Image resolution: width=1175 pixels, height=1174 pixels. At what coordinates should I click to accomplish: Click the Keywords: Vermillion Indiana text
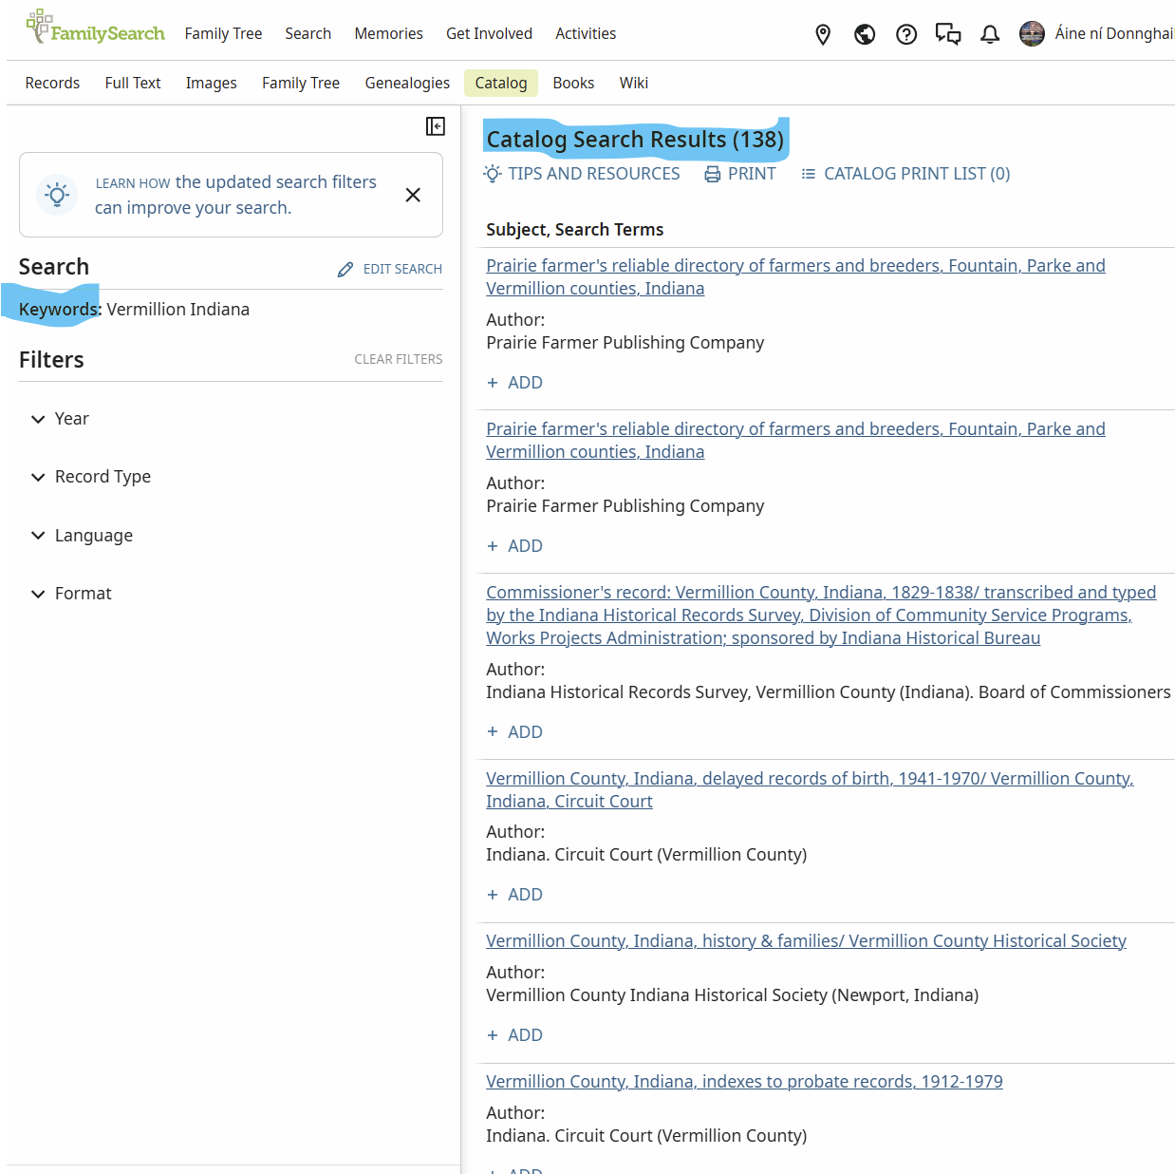pos(134,310)
